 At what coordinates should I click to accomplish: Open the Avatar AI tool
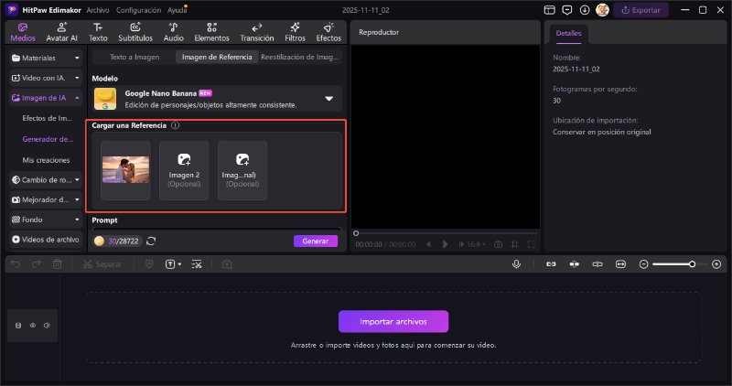point(61,32)
